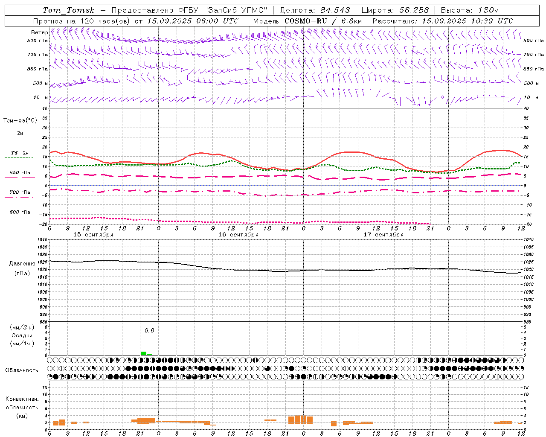546x437 pixels.
Task: Click the calm-wind circle marker at 10 m
Action: tap(442, 97)
